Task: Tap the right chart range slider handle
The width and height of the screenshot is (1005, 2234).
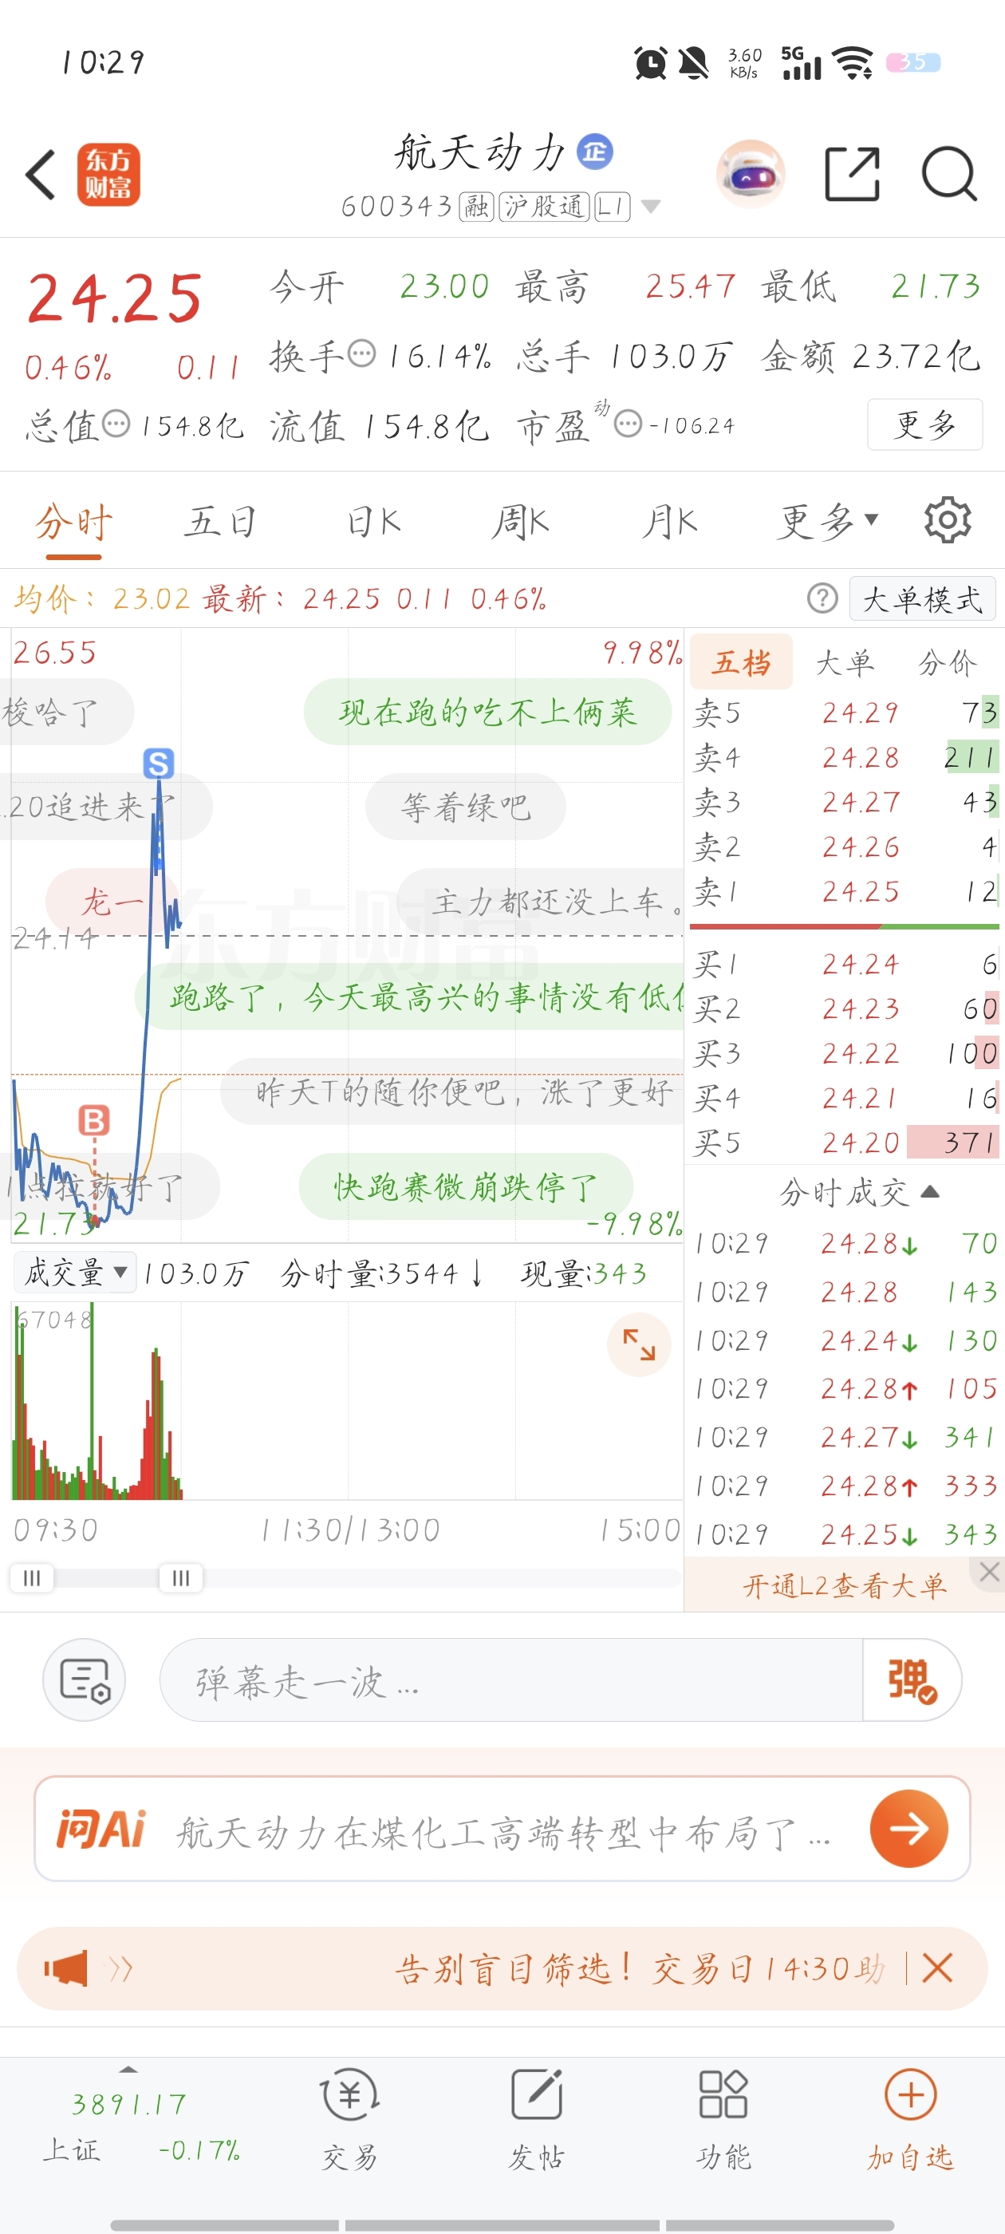Action: pyautogui.click(x=180, y=1577)
